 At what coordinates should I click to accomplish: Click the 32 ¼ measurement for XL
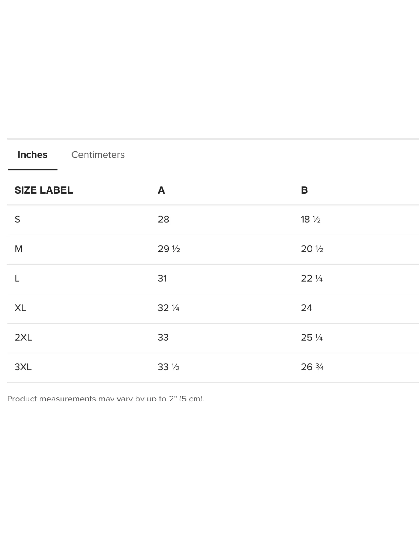click(169, 308)
